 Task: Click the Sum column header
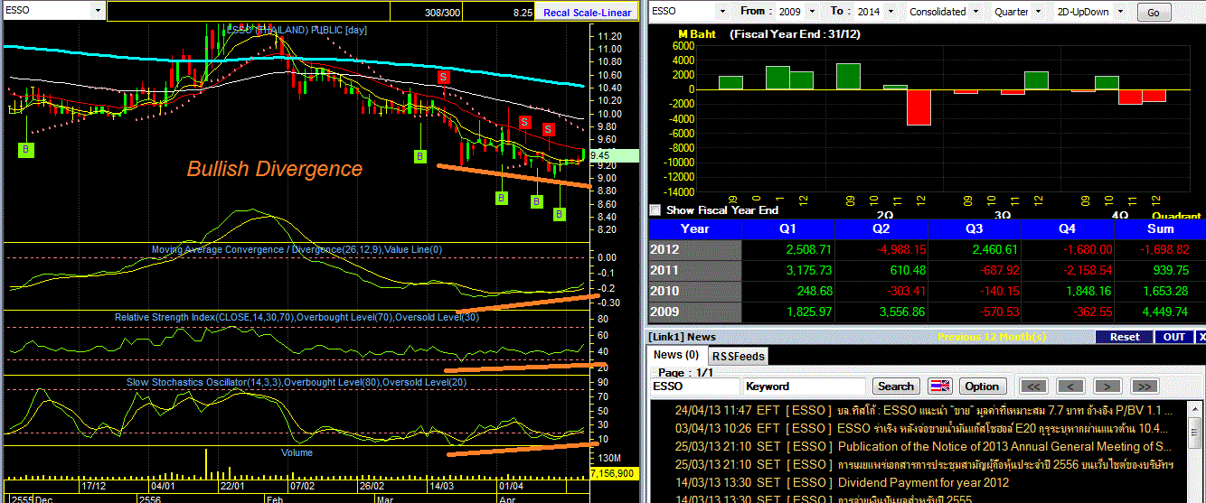coord(1159,229)
